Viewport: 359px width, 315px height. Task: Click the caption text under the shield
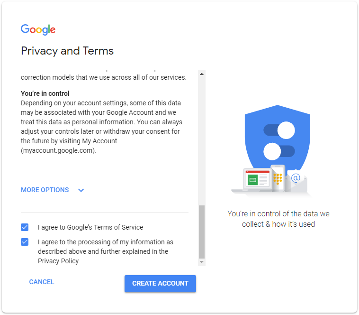pyautogui.click(x=278, y=219)
